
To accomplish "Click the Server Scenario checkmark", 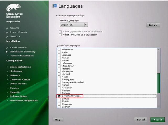I will coord(7,48).
